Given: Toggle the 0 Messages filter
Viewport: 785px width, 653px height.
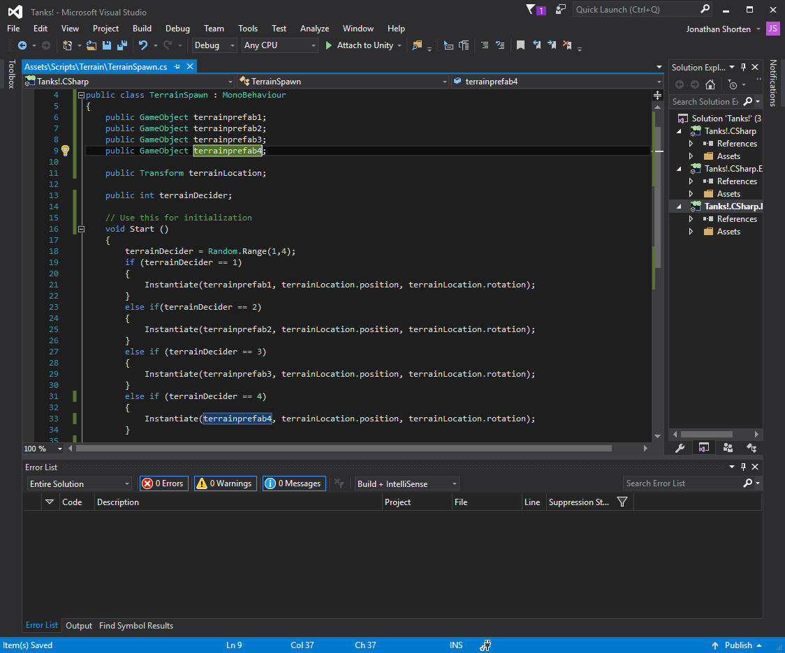Looking at the screenshot, I should tap(294, 483).
